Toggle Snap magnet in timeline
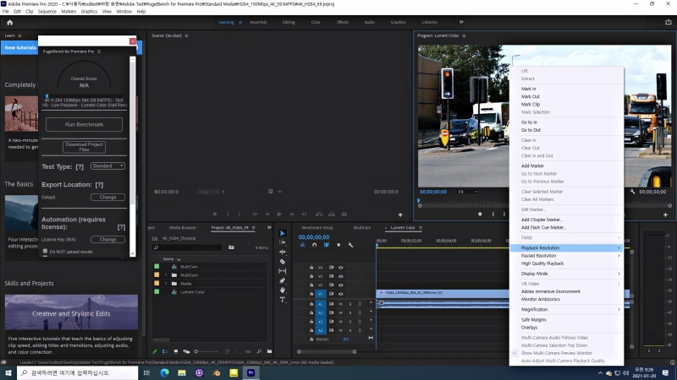The image size is (677, 380). coord(314,245)
